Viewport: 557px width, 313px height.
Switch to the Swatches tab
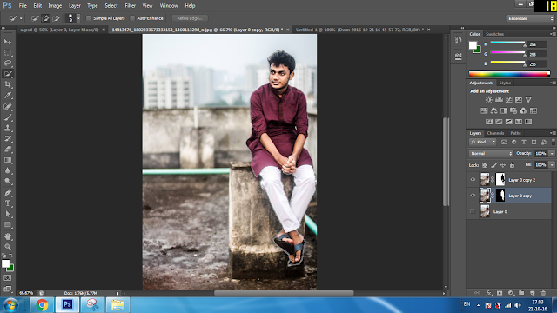(494, 34)
